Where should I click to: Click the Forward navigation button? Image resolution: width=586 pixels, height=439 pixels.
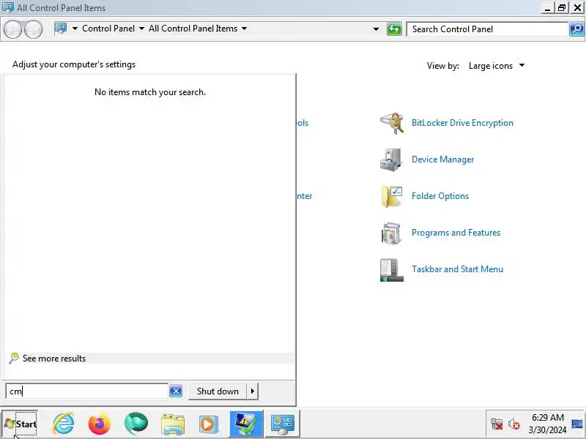point(33,29)
